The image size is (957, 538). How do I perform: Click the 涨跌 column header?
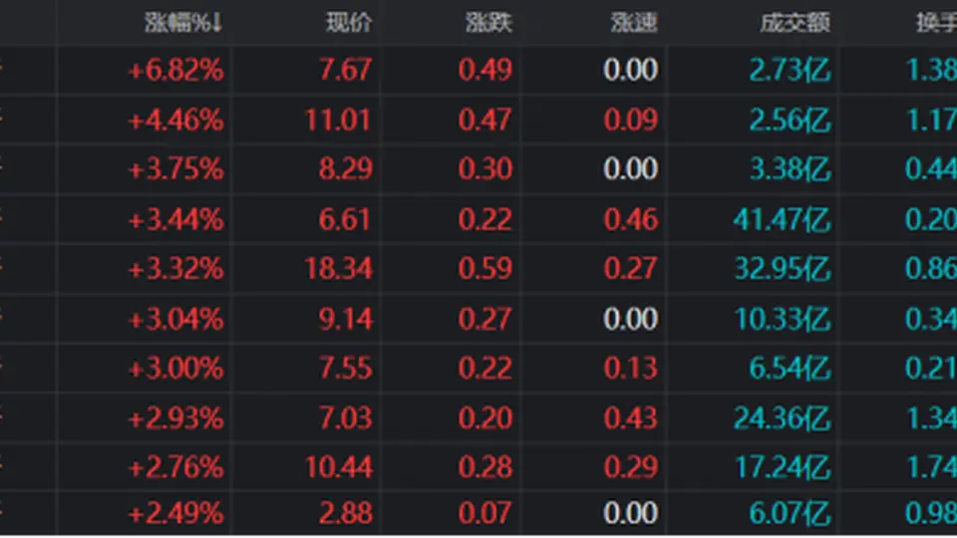point(488,23)
